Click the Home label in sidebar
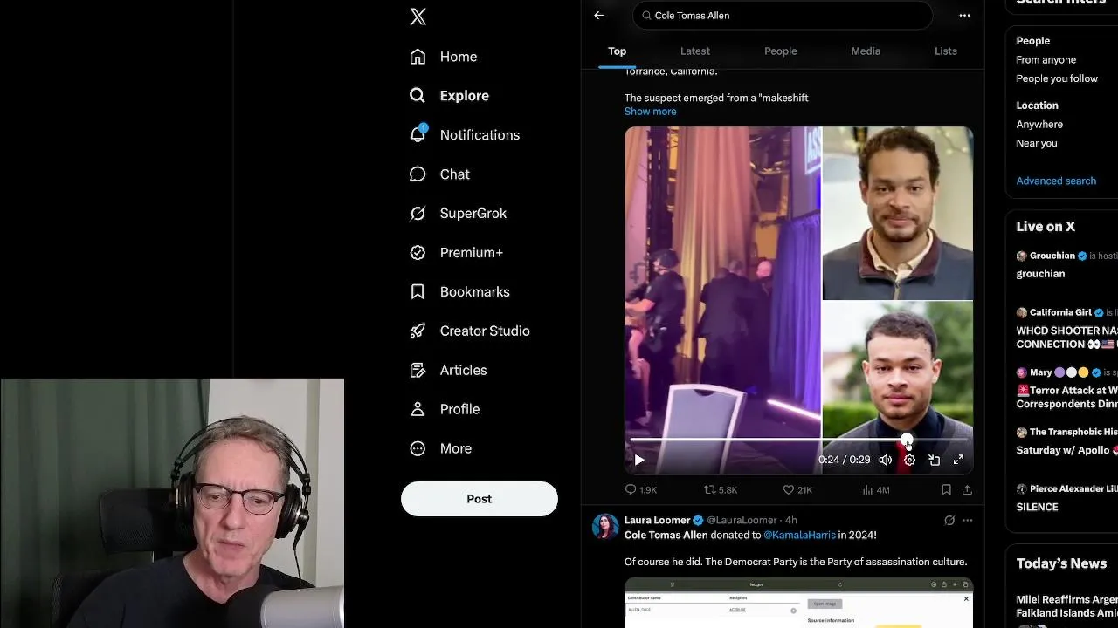Viewport: 1118px width, 628px height. [x=459, y=57]
